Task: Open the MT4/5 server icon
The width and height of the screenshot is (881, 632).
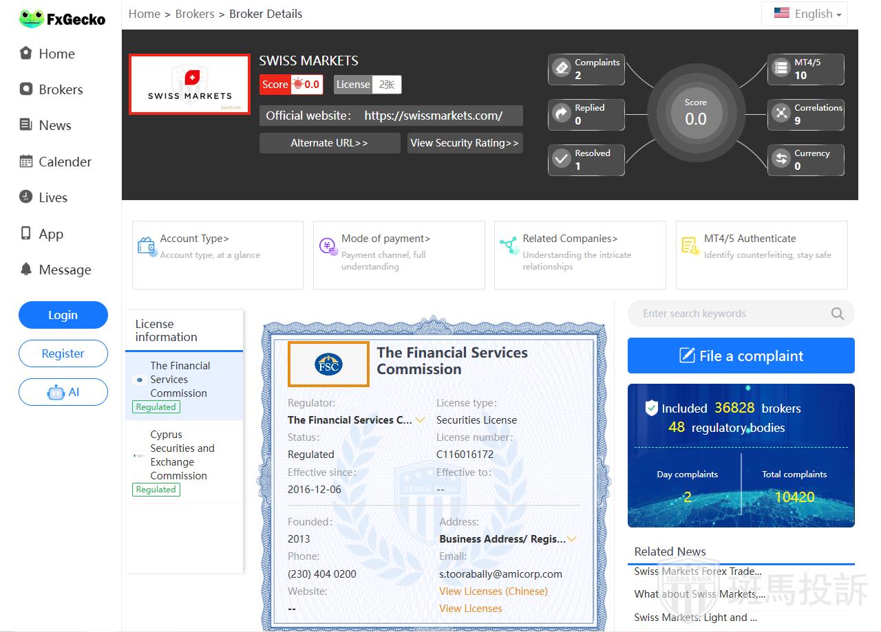Action: pyautogui.click(x=781, y=69)
